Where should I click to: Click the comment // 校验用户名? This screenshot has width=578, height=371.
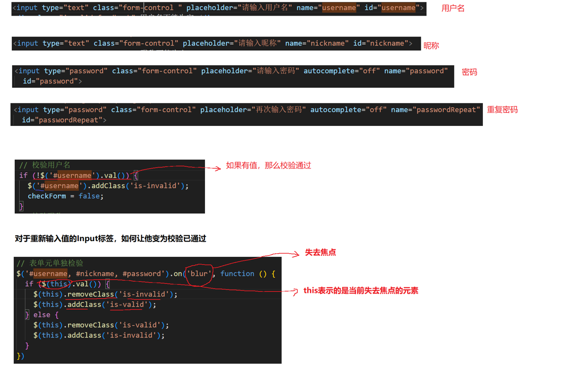(x=44, y=165)
